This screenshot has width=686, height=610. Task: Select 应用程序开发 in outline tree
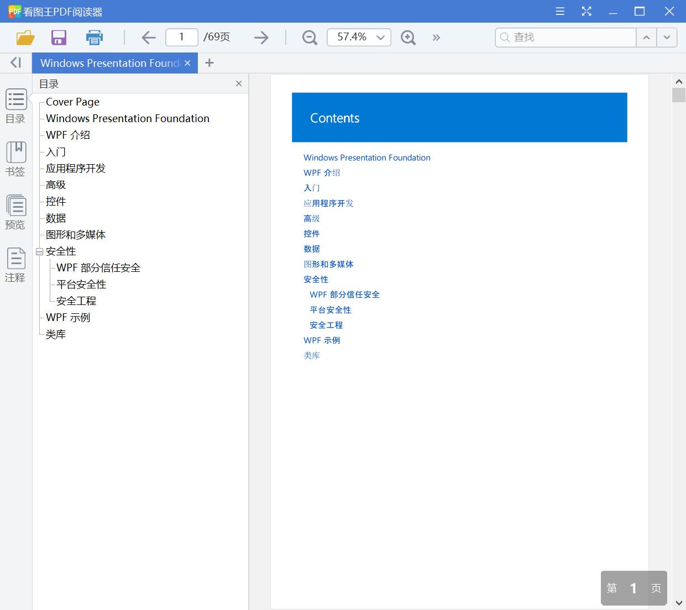click(x=76, y=168)
